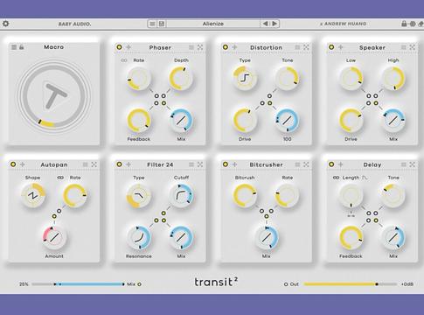
Task: Click the large Macro T knob
Action: 54,95
